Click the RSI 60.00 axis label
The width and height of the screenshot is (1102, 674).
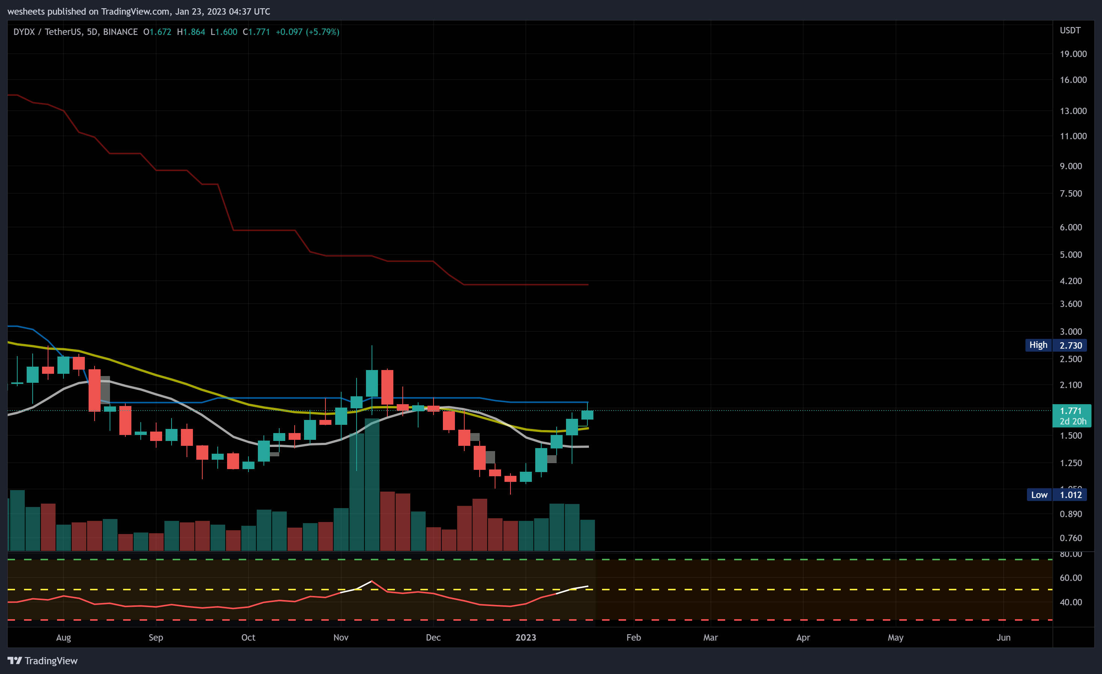pyautogui.click(x=1071, y=578)
